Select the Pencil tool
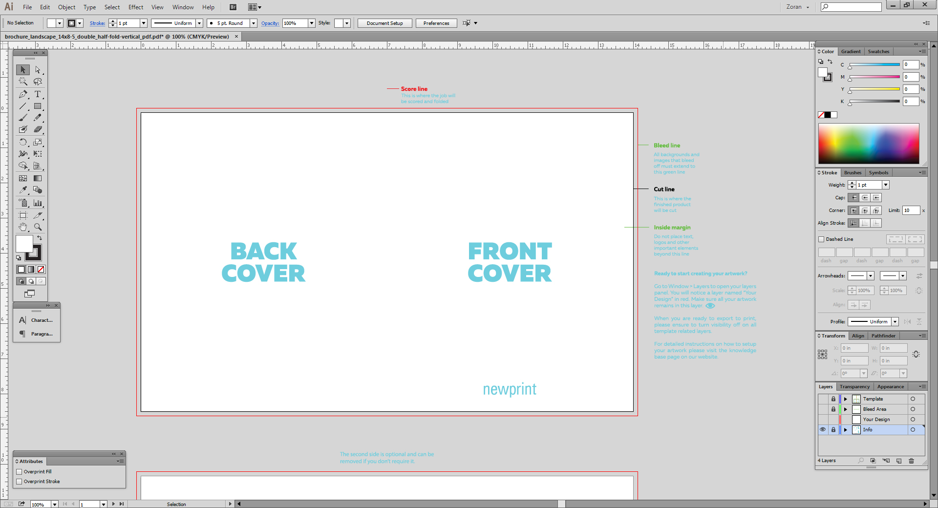Screen dimensions: 938x508 (x=38, y=118)
